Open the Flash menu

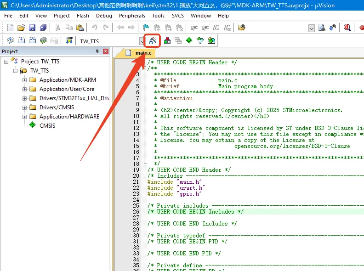tap(83, 15)
